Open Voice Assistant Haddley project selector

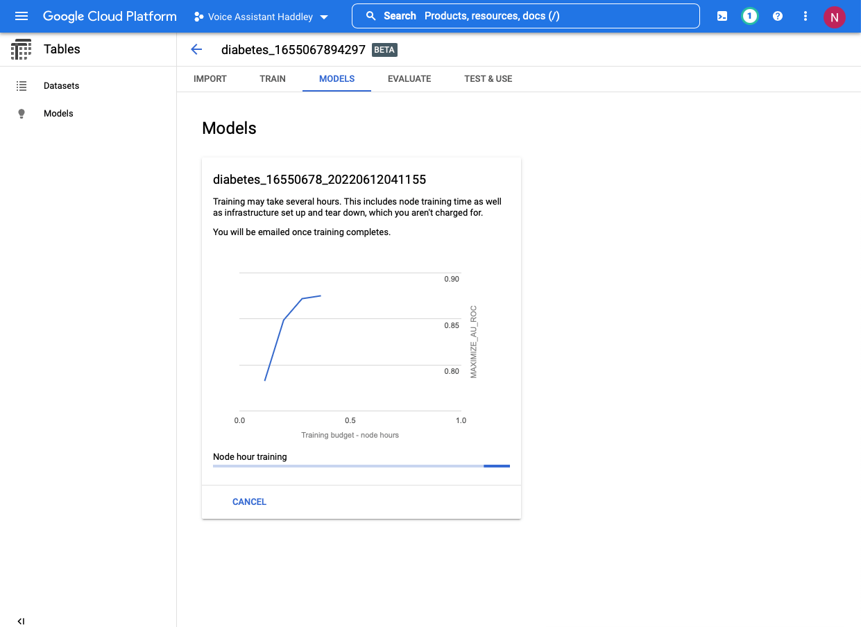tap(261, 17)
